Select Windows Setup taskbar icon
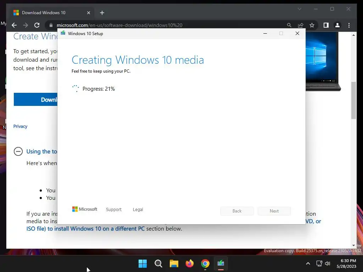 click(x=221, y=263)
